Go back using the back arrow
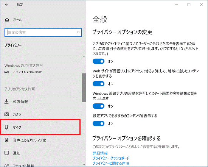Screen dimensions: 208x167 [x=6, y=5]
